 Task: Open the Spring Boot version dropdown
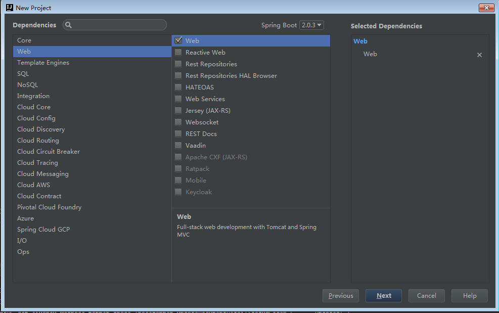(311, 25)
